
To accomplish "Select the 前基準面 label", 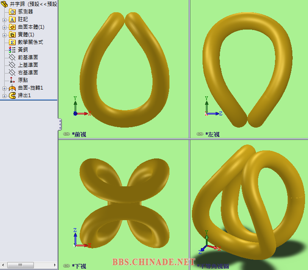I will (x=28, y=57).
